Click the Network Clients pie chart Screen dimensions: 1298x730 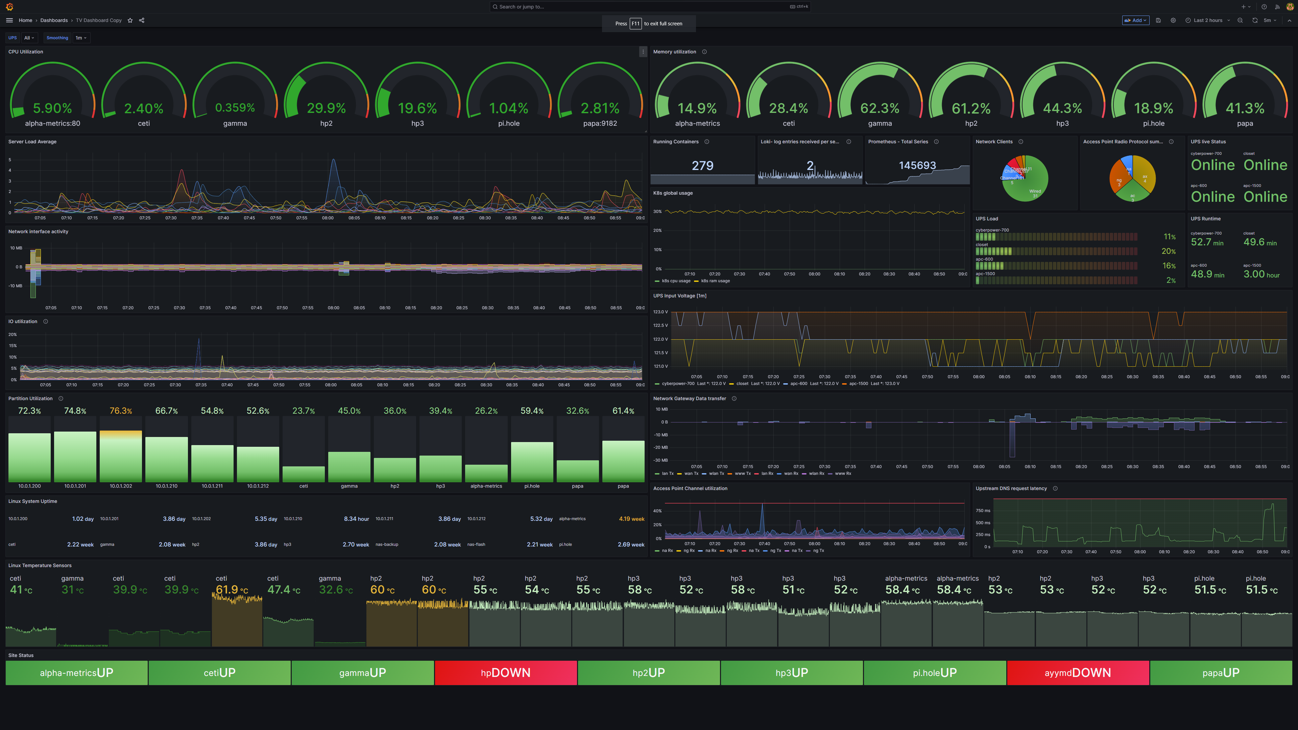1025,178
